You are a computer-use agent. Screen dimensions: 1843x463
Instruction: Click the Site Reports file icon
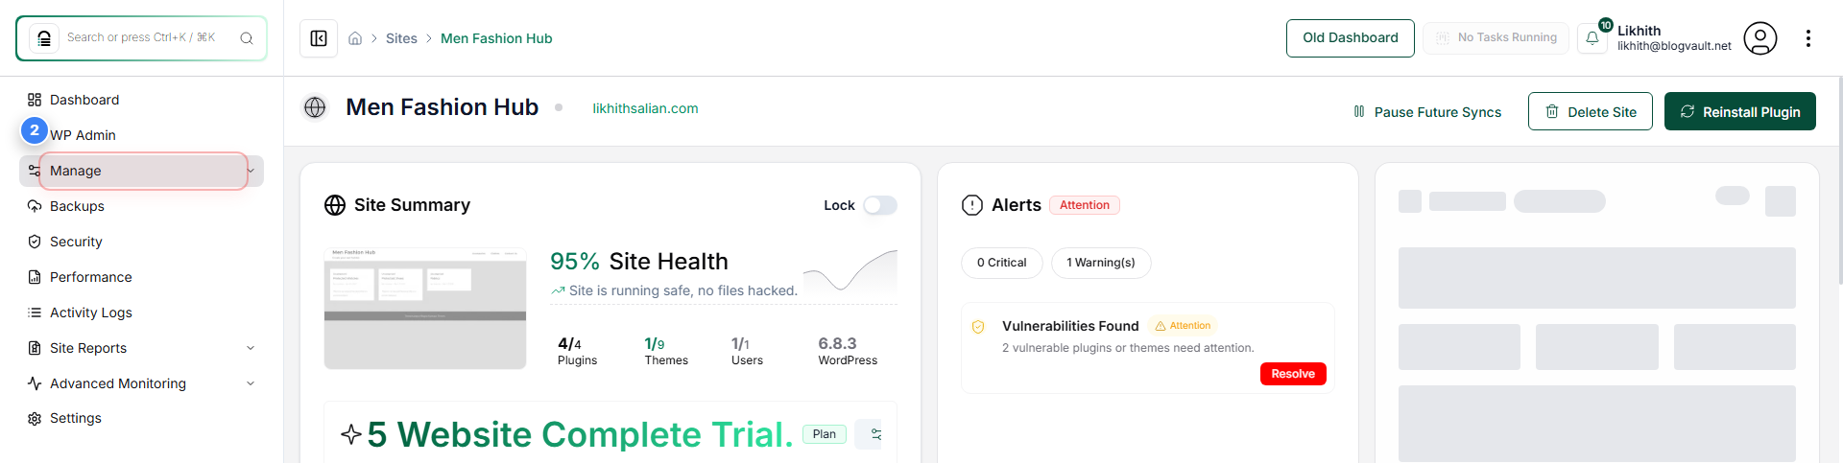point(35,348)
